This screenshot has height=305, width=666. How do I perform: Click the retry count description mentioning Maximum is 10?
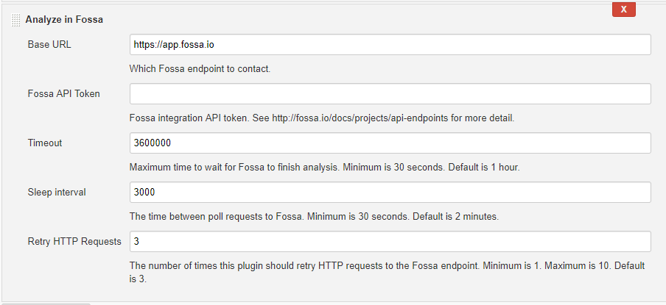click(387, 273)
